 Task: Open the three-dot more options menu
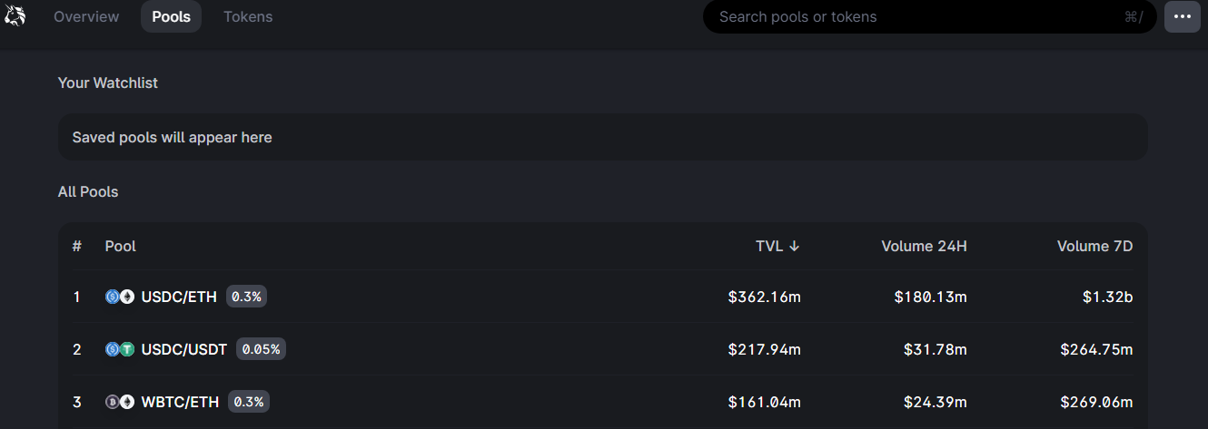click(1182, 17)
